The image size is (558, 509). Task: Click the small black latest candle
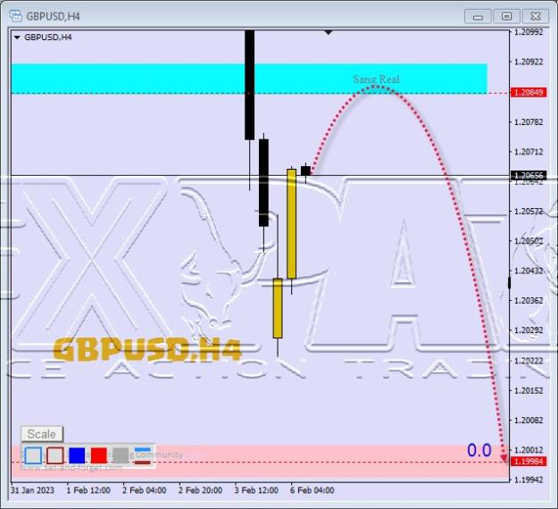click(305, 171)
